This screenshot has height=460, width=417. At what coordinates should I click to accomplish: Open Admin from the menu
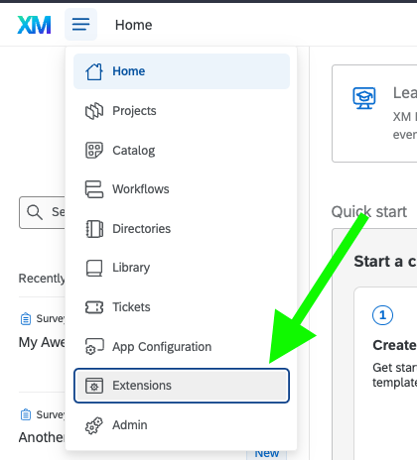(x=182, y=425)
